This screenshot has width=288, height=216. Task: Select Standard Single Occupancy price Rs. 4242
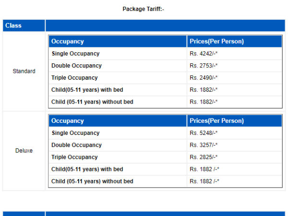pyautogui.click(x=204, y=54)
